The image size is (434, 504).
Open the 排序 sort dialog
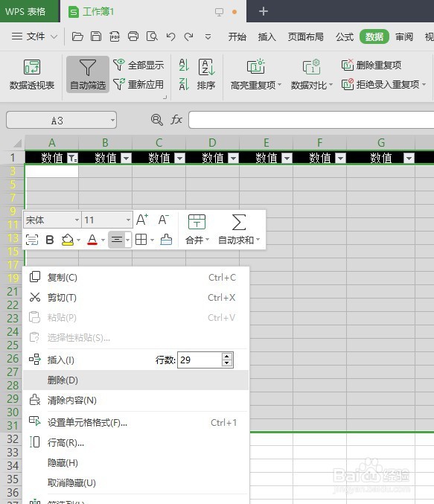[206, 74]
